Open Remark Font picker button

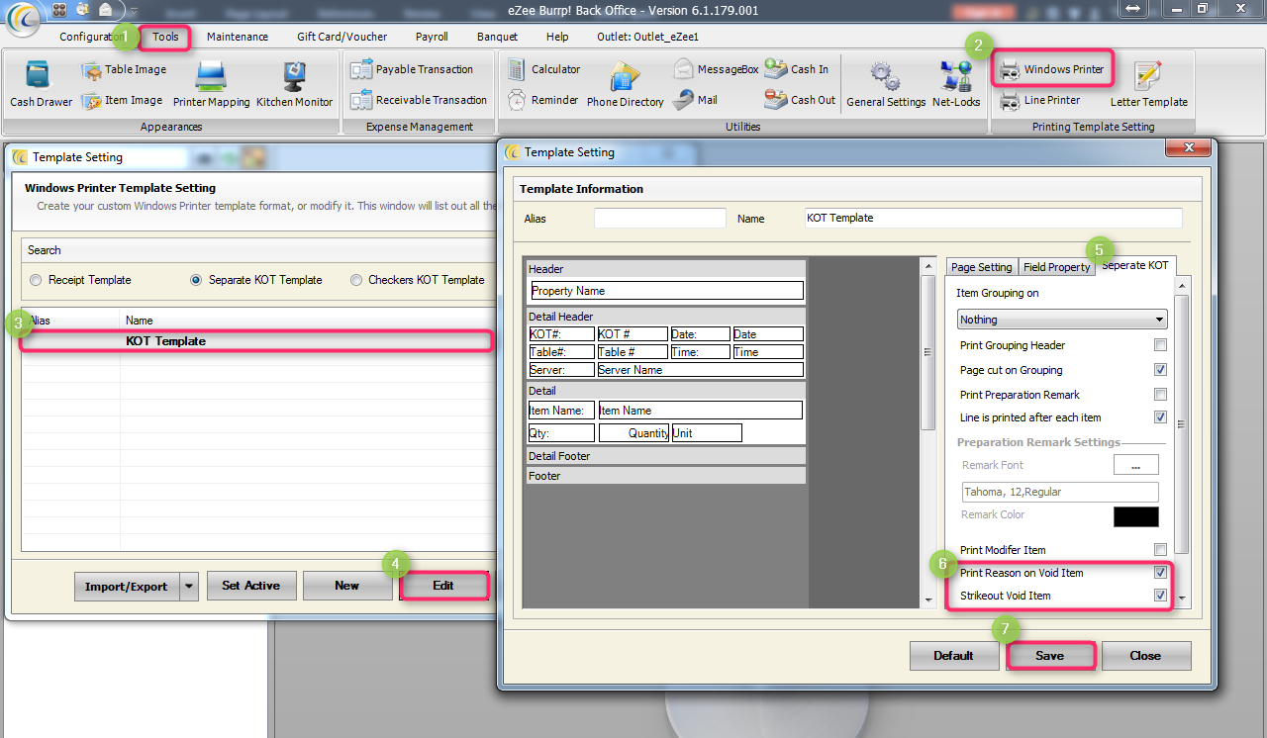pos(1136,465)
